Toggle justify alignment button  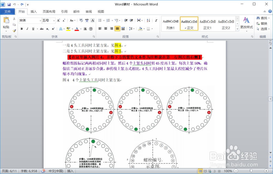(x=117, y=29)
